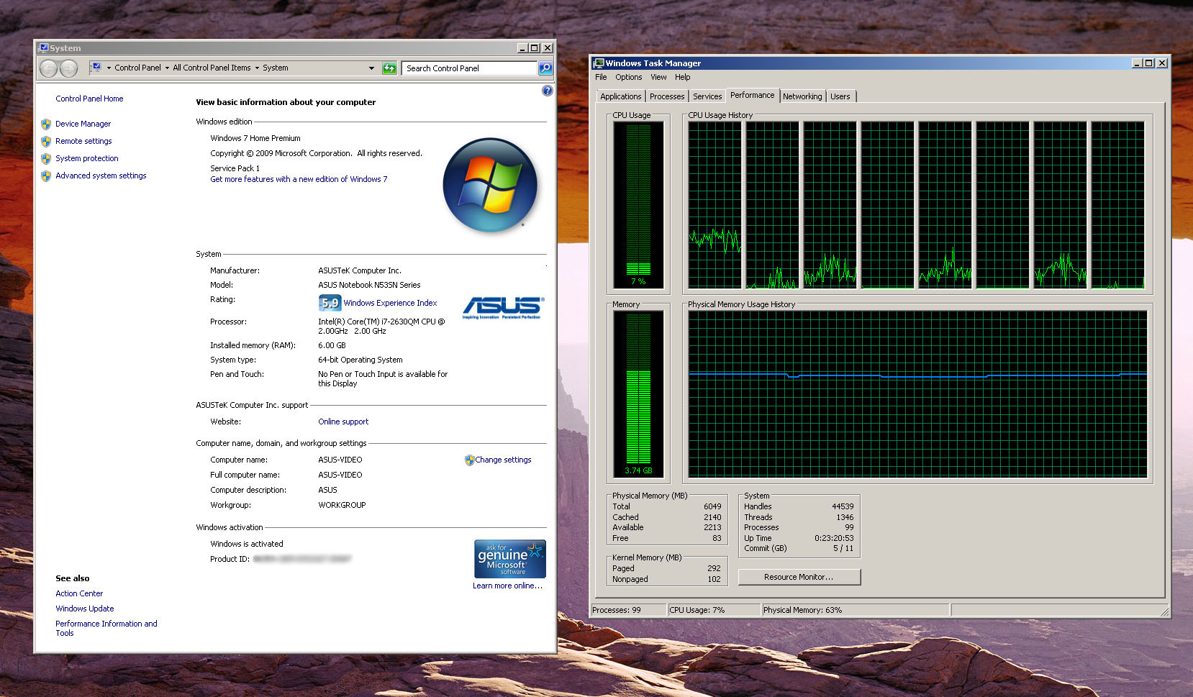Open Advanced system settings link
The width and height of the screenshot is (1193, 697).
click(101, 176)
